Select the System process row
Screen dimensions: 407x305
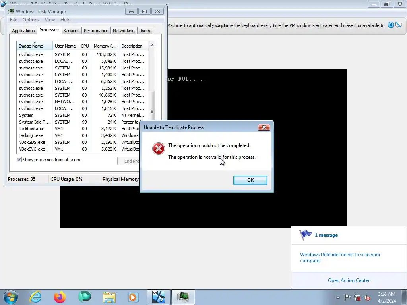point(83,115)
